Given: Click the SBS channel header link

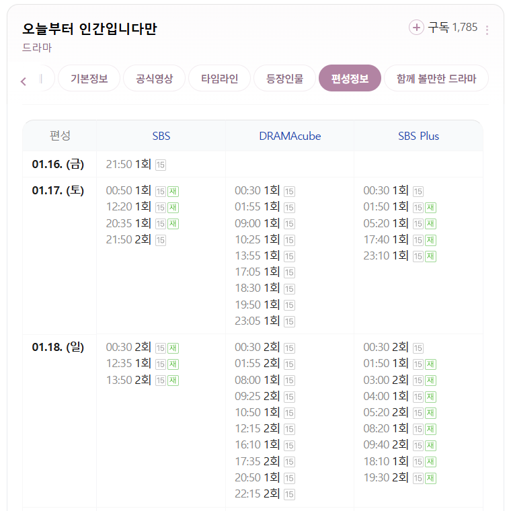Looking at the screenshot, I should 161,136.
